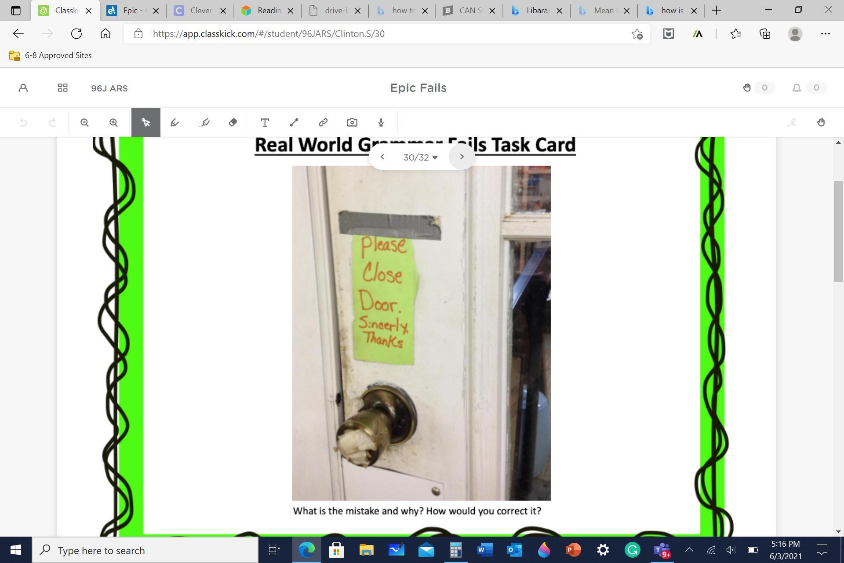
Task: Open the assignments grid view
Action: pos(62,88)
